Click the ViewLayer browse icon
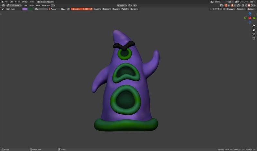257x151 pixels. pyautogui.click(x=237, y=2)
